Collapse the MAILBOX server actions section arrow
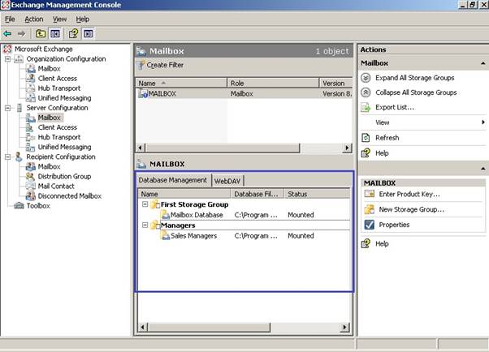Viewport: 489px width, 352px height. click(483, 169)
